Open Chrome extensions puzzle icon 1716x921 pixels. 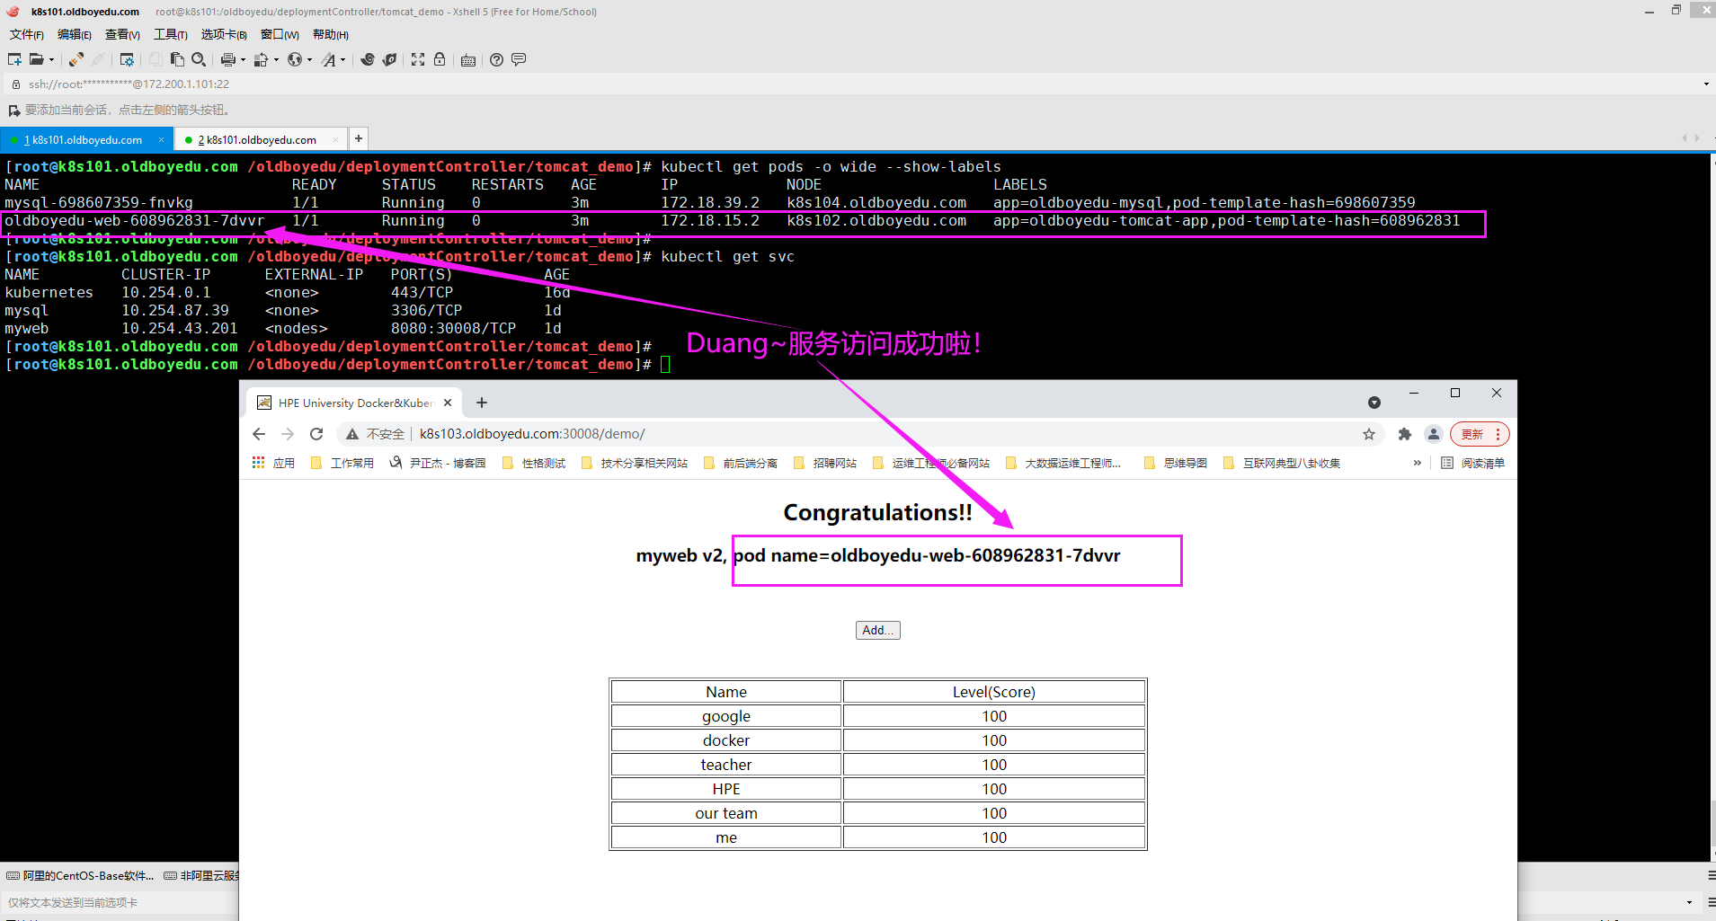(1404, 434)
